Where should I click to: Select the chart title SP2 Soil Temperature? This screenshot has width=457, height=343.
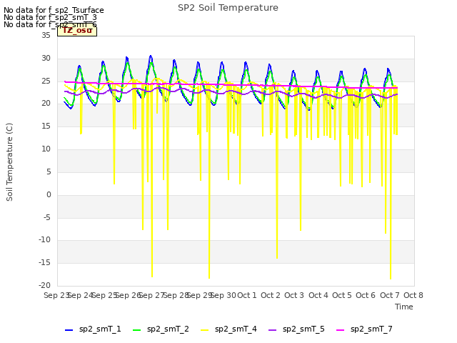pos(228,8)
